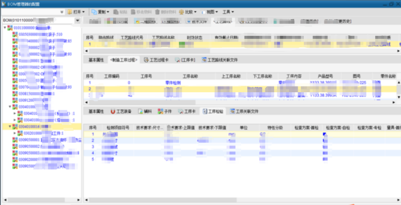Open the 工具 menu

[228, 12]
